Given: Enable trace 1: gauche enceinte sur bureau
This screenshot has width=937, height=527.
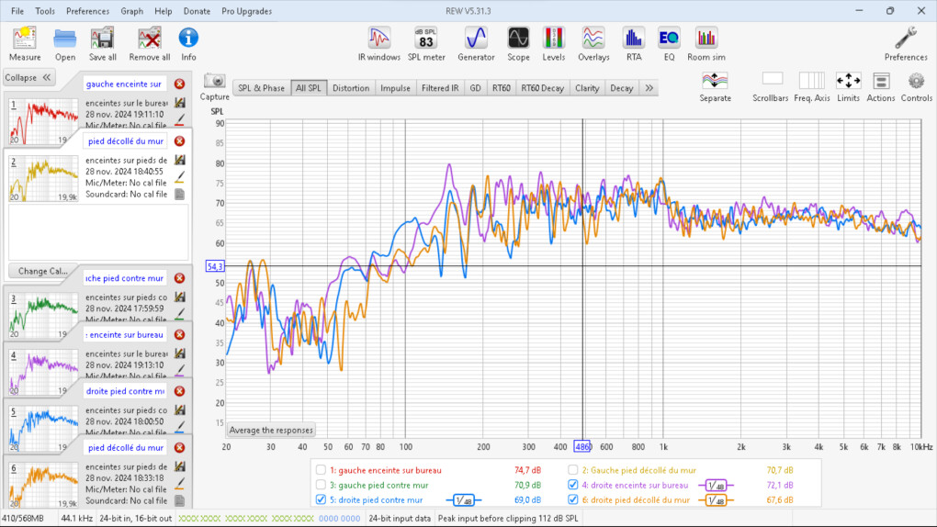Looking at the screenshot, I should (x=321, y=470).
